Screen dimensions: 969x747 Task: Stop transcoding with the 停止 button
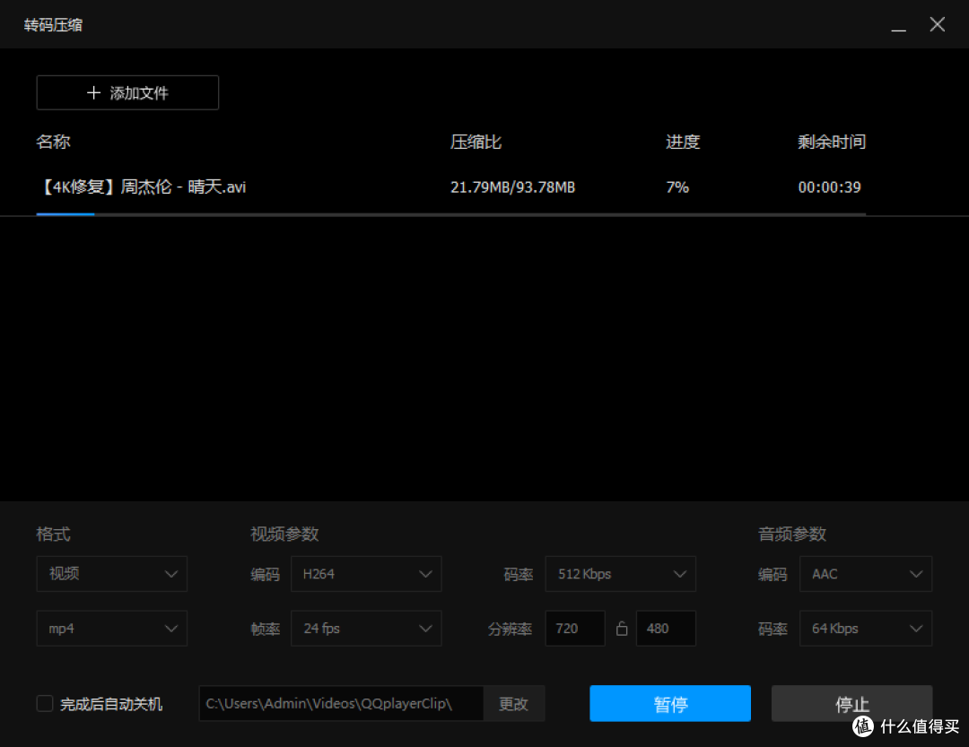[x=851, y=704]
